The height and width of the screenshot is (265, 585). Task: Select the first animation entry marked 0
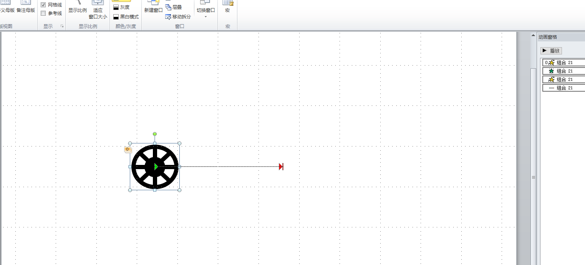564,63
